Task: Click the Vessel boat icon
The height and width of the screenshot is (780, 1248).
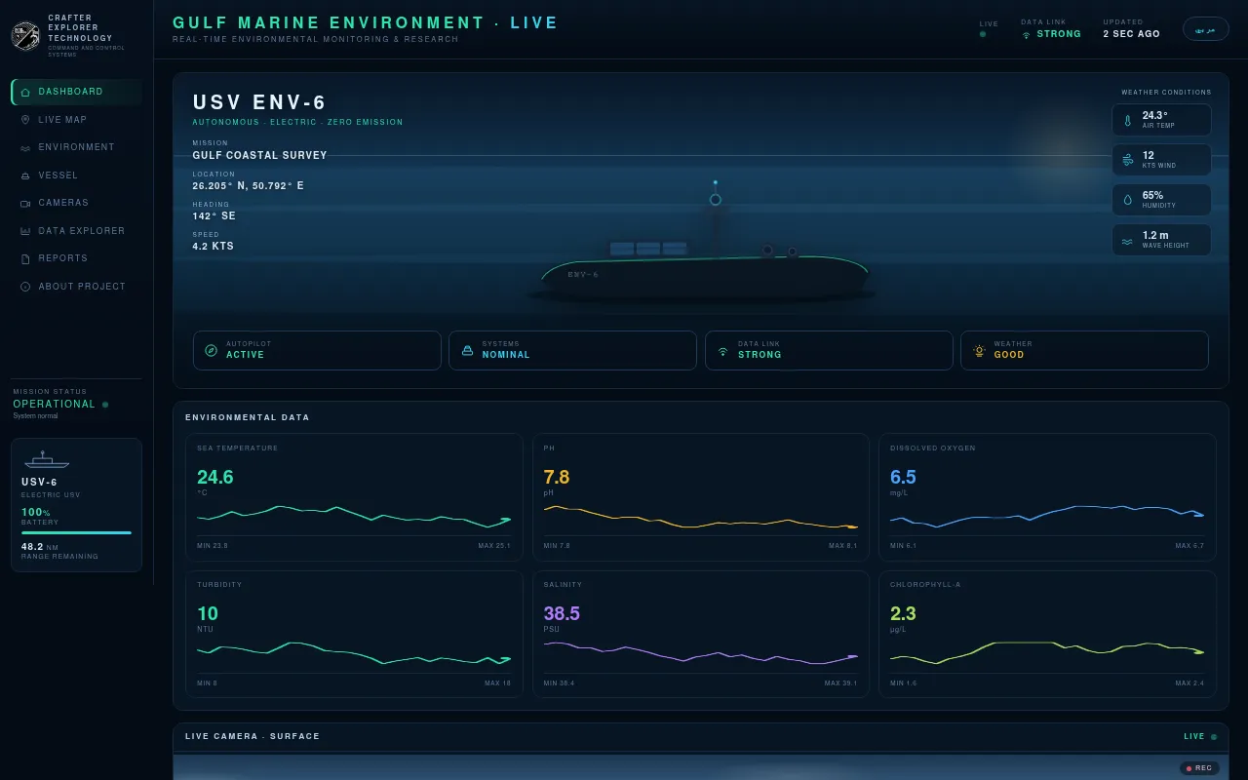Action: point(25,175)
